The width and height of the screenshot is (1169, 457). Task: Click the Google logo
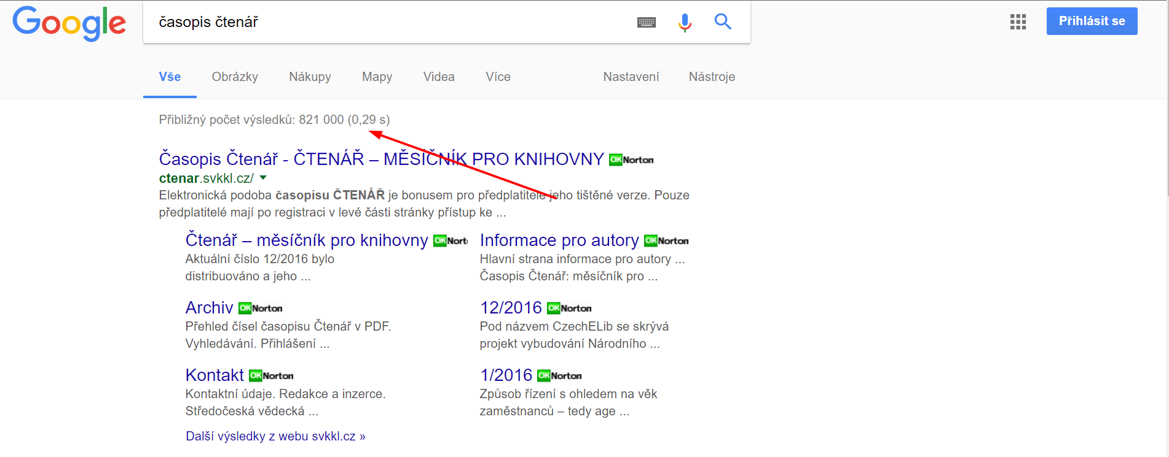pyautogui.click(x=69, y=23)
